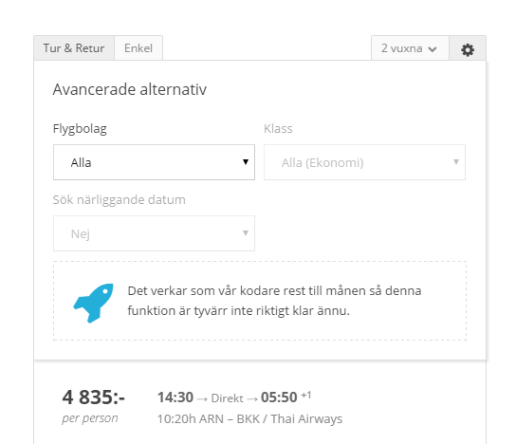Click the blue rocket icon

coord(93,303)
